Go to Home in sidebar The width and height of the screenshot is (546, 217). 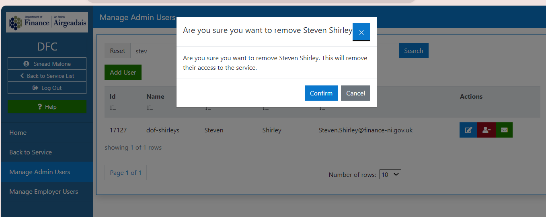point(18,132)
